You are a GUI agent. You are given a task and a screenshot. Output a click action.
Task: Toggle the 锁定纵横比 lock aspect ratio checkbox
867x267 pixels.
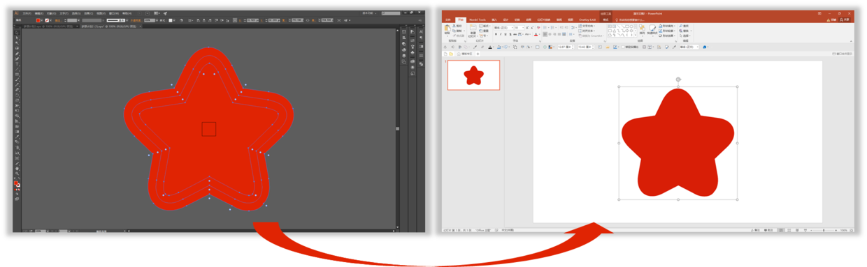pyautogui.click(x=622, y=47)
